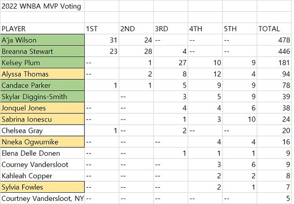294x204 pixels.
Task: Click A'ja Wilson's total value 478
Action: pos(274,40)
